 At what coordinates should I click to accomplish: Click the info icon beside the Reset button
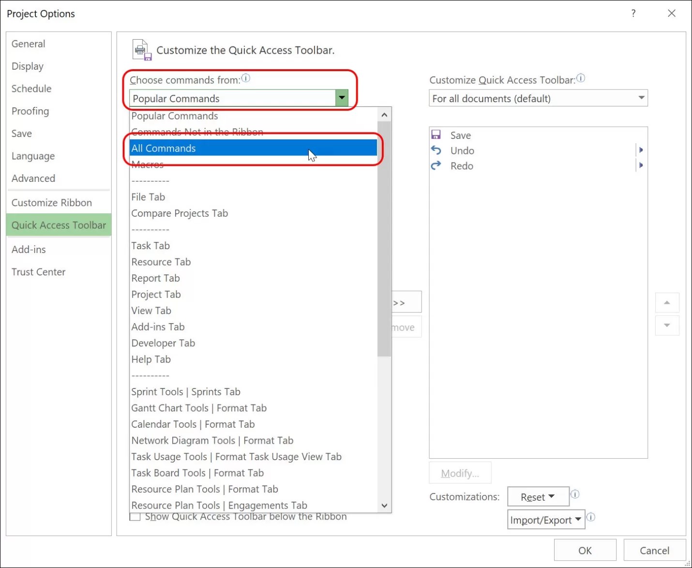tap(575, 494)
